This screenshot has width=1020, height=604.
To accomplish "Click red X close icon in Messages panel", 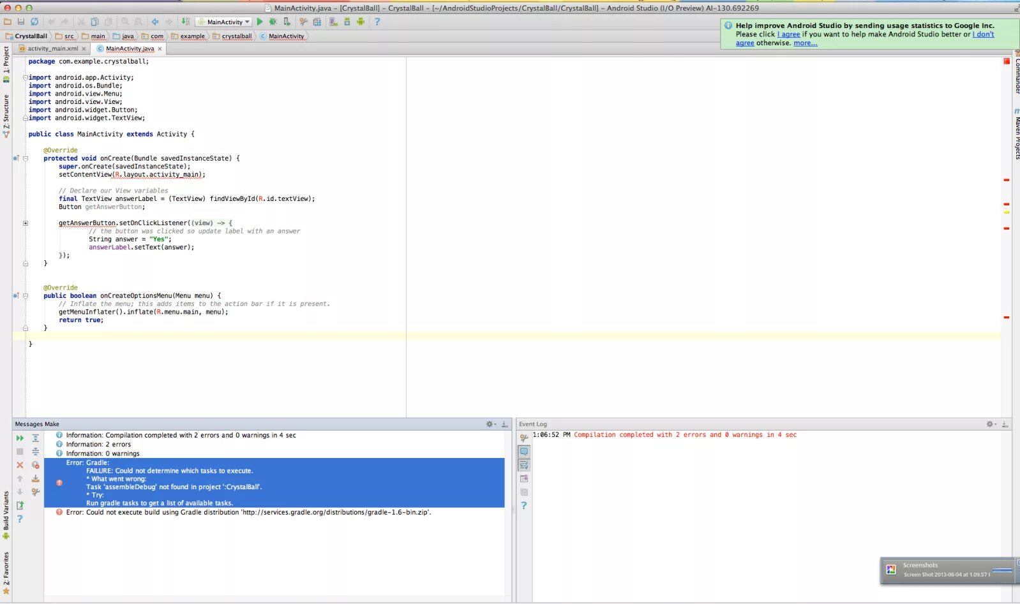I will [x=20, y=465].
